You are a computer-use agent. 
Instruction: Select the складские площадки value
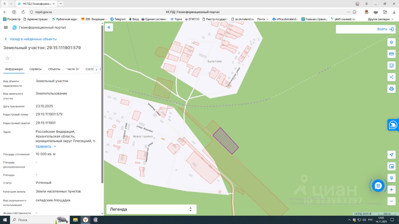(x=53, y=200)
